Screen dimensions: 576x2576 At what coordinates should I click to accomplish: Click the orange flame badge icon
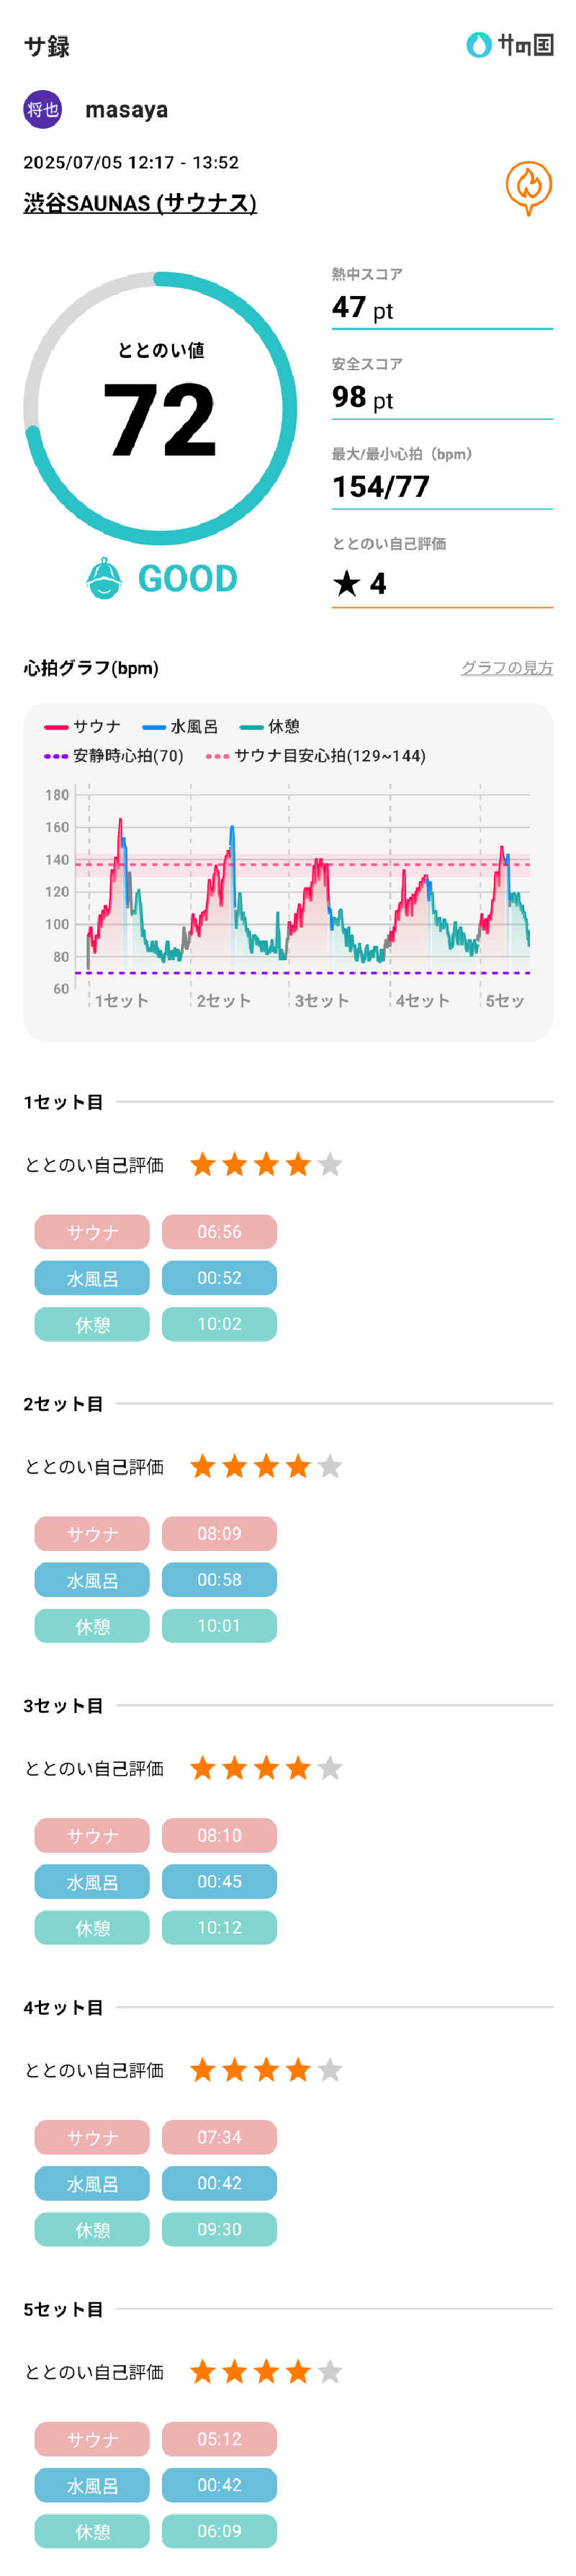tap(528, 186)
